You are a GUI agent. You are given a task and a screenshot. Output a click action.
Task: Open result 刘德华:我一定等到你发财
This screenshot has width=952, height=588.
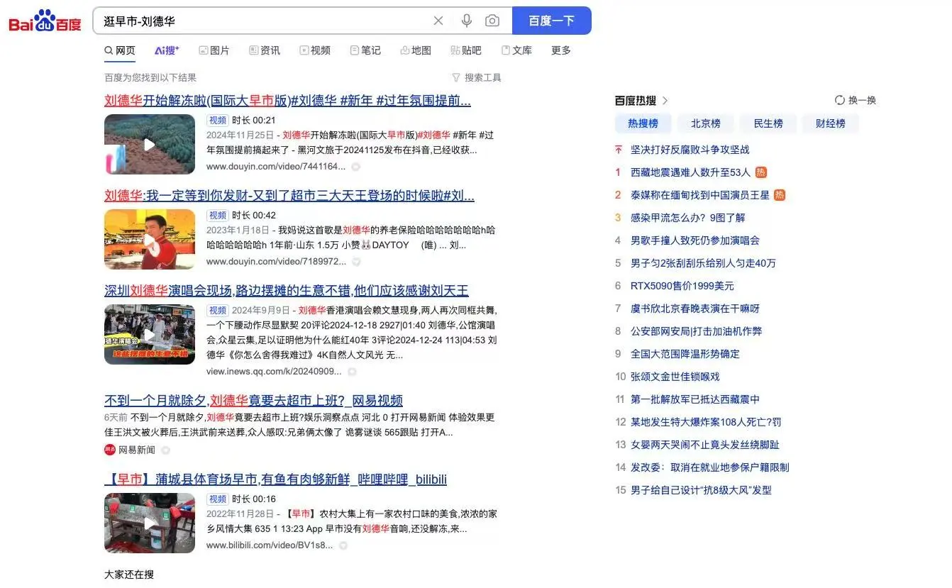289,195
